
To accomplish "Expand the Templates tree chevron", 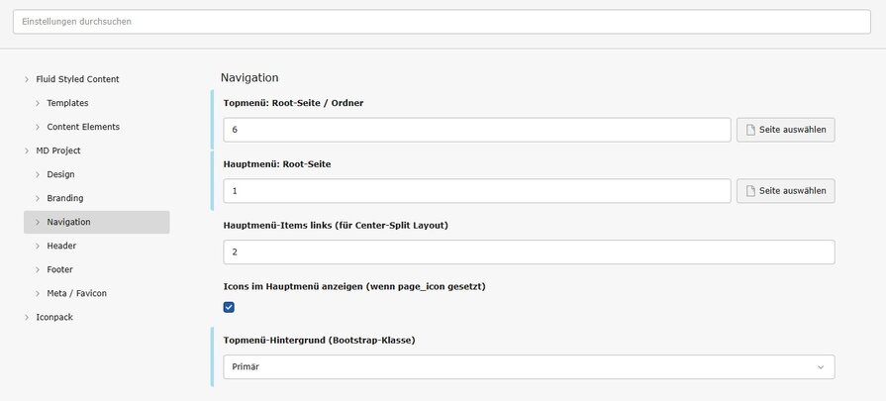I will tap(38, 103).
